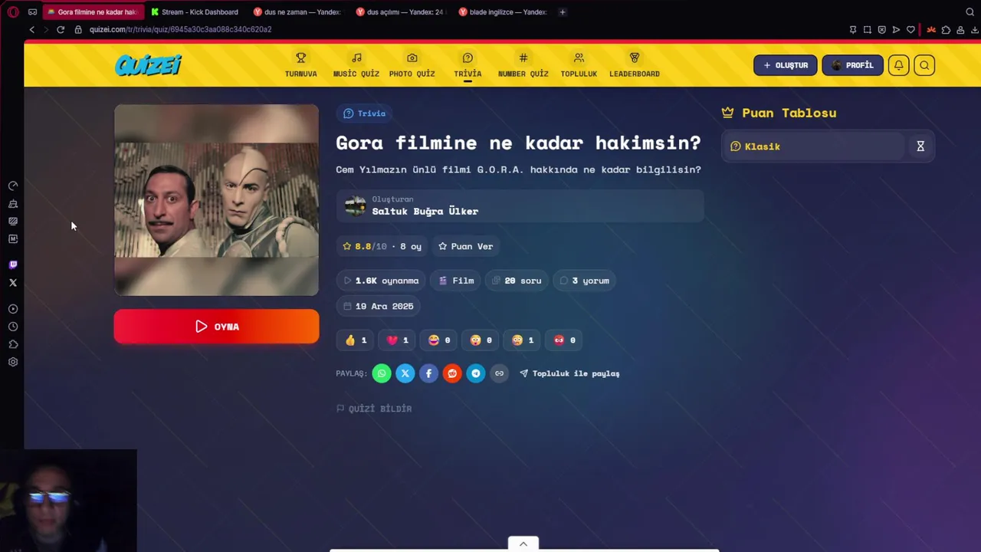Viewport: 981px width, 552px height.
Task: Click the pin icon in address bar
Action: point(853,29)
